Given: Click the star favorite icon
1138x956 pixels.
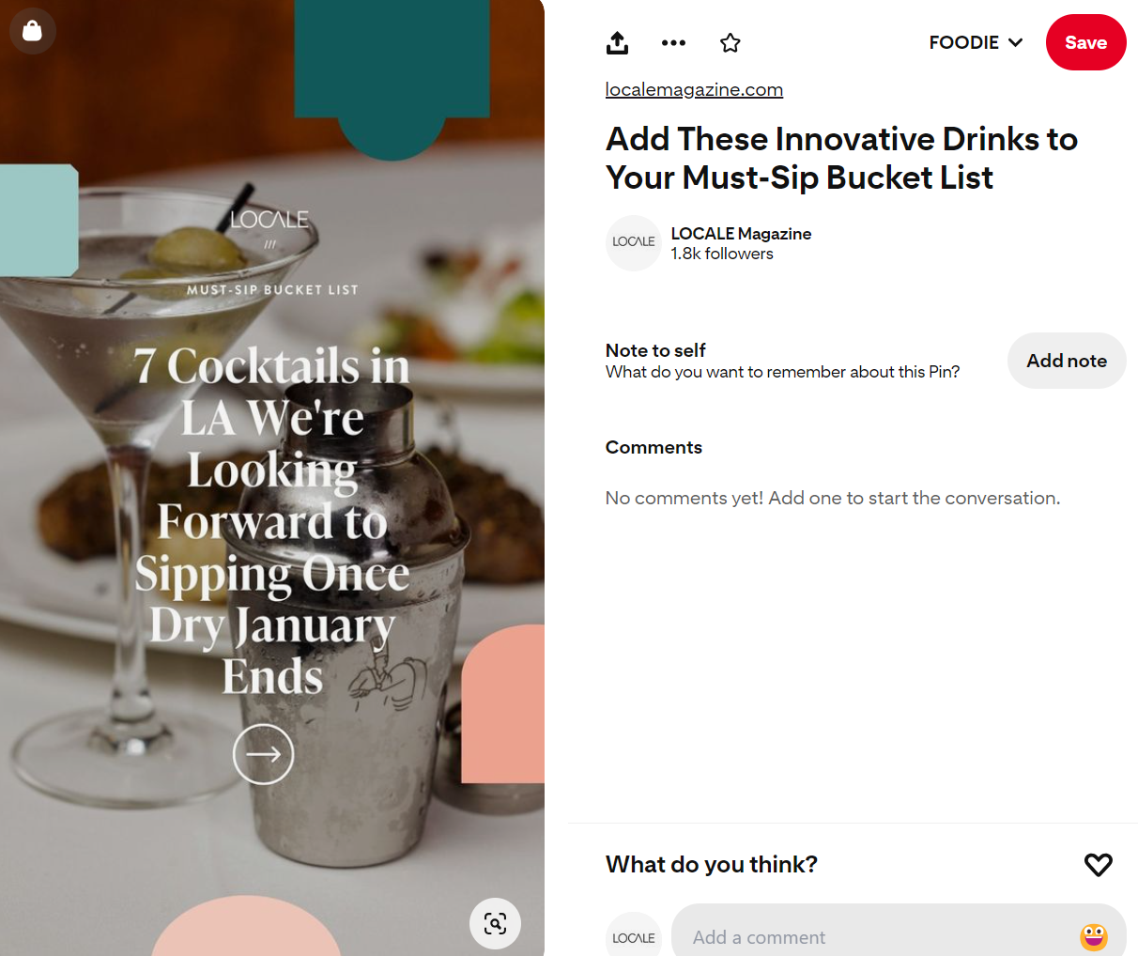Looking at the screenshot, I should tap(730, 42).
